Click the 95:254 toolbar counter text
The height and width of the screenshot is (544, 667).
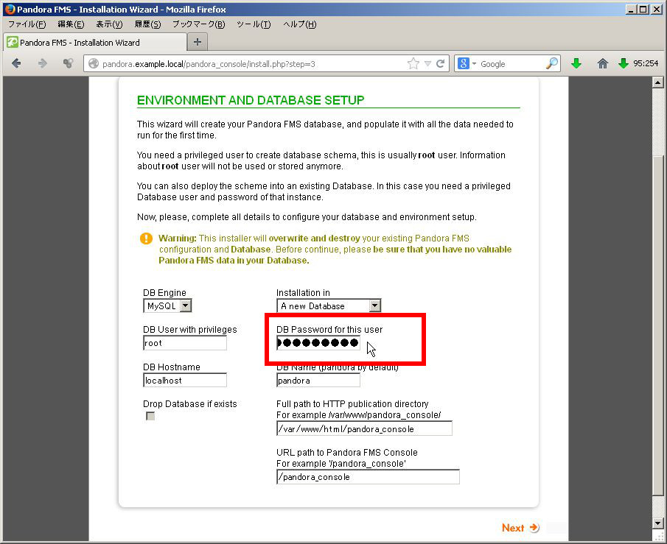[646, 64]
